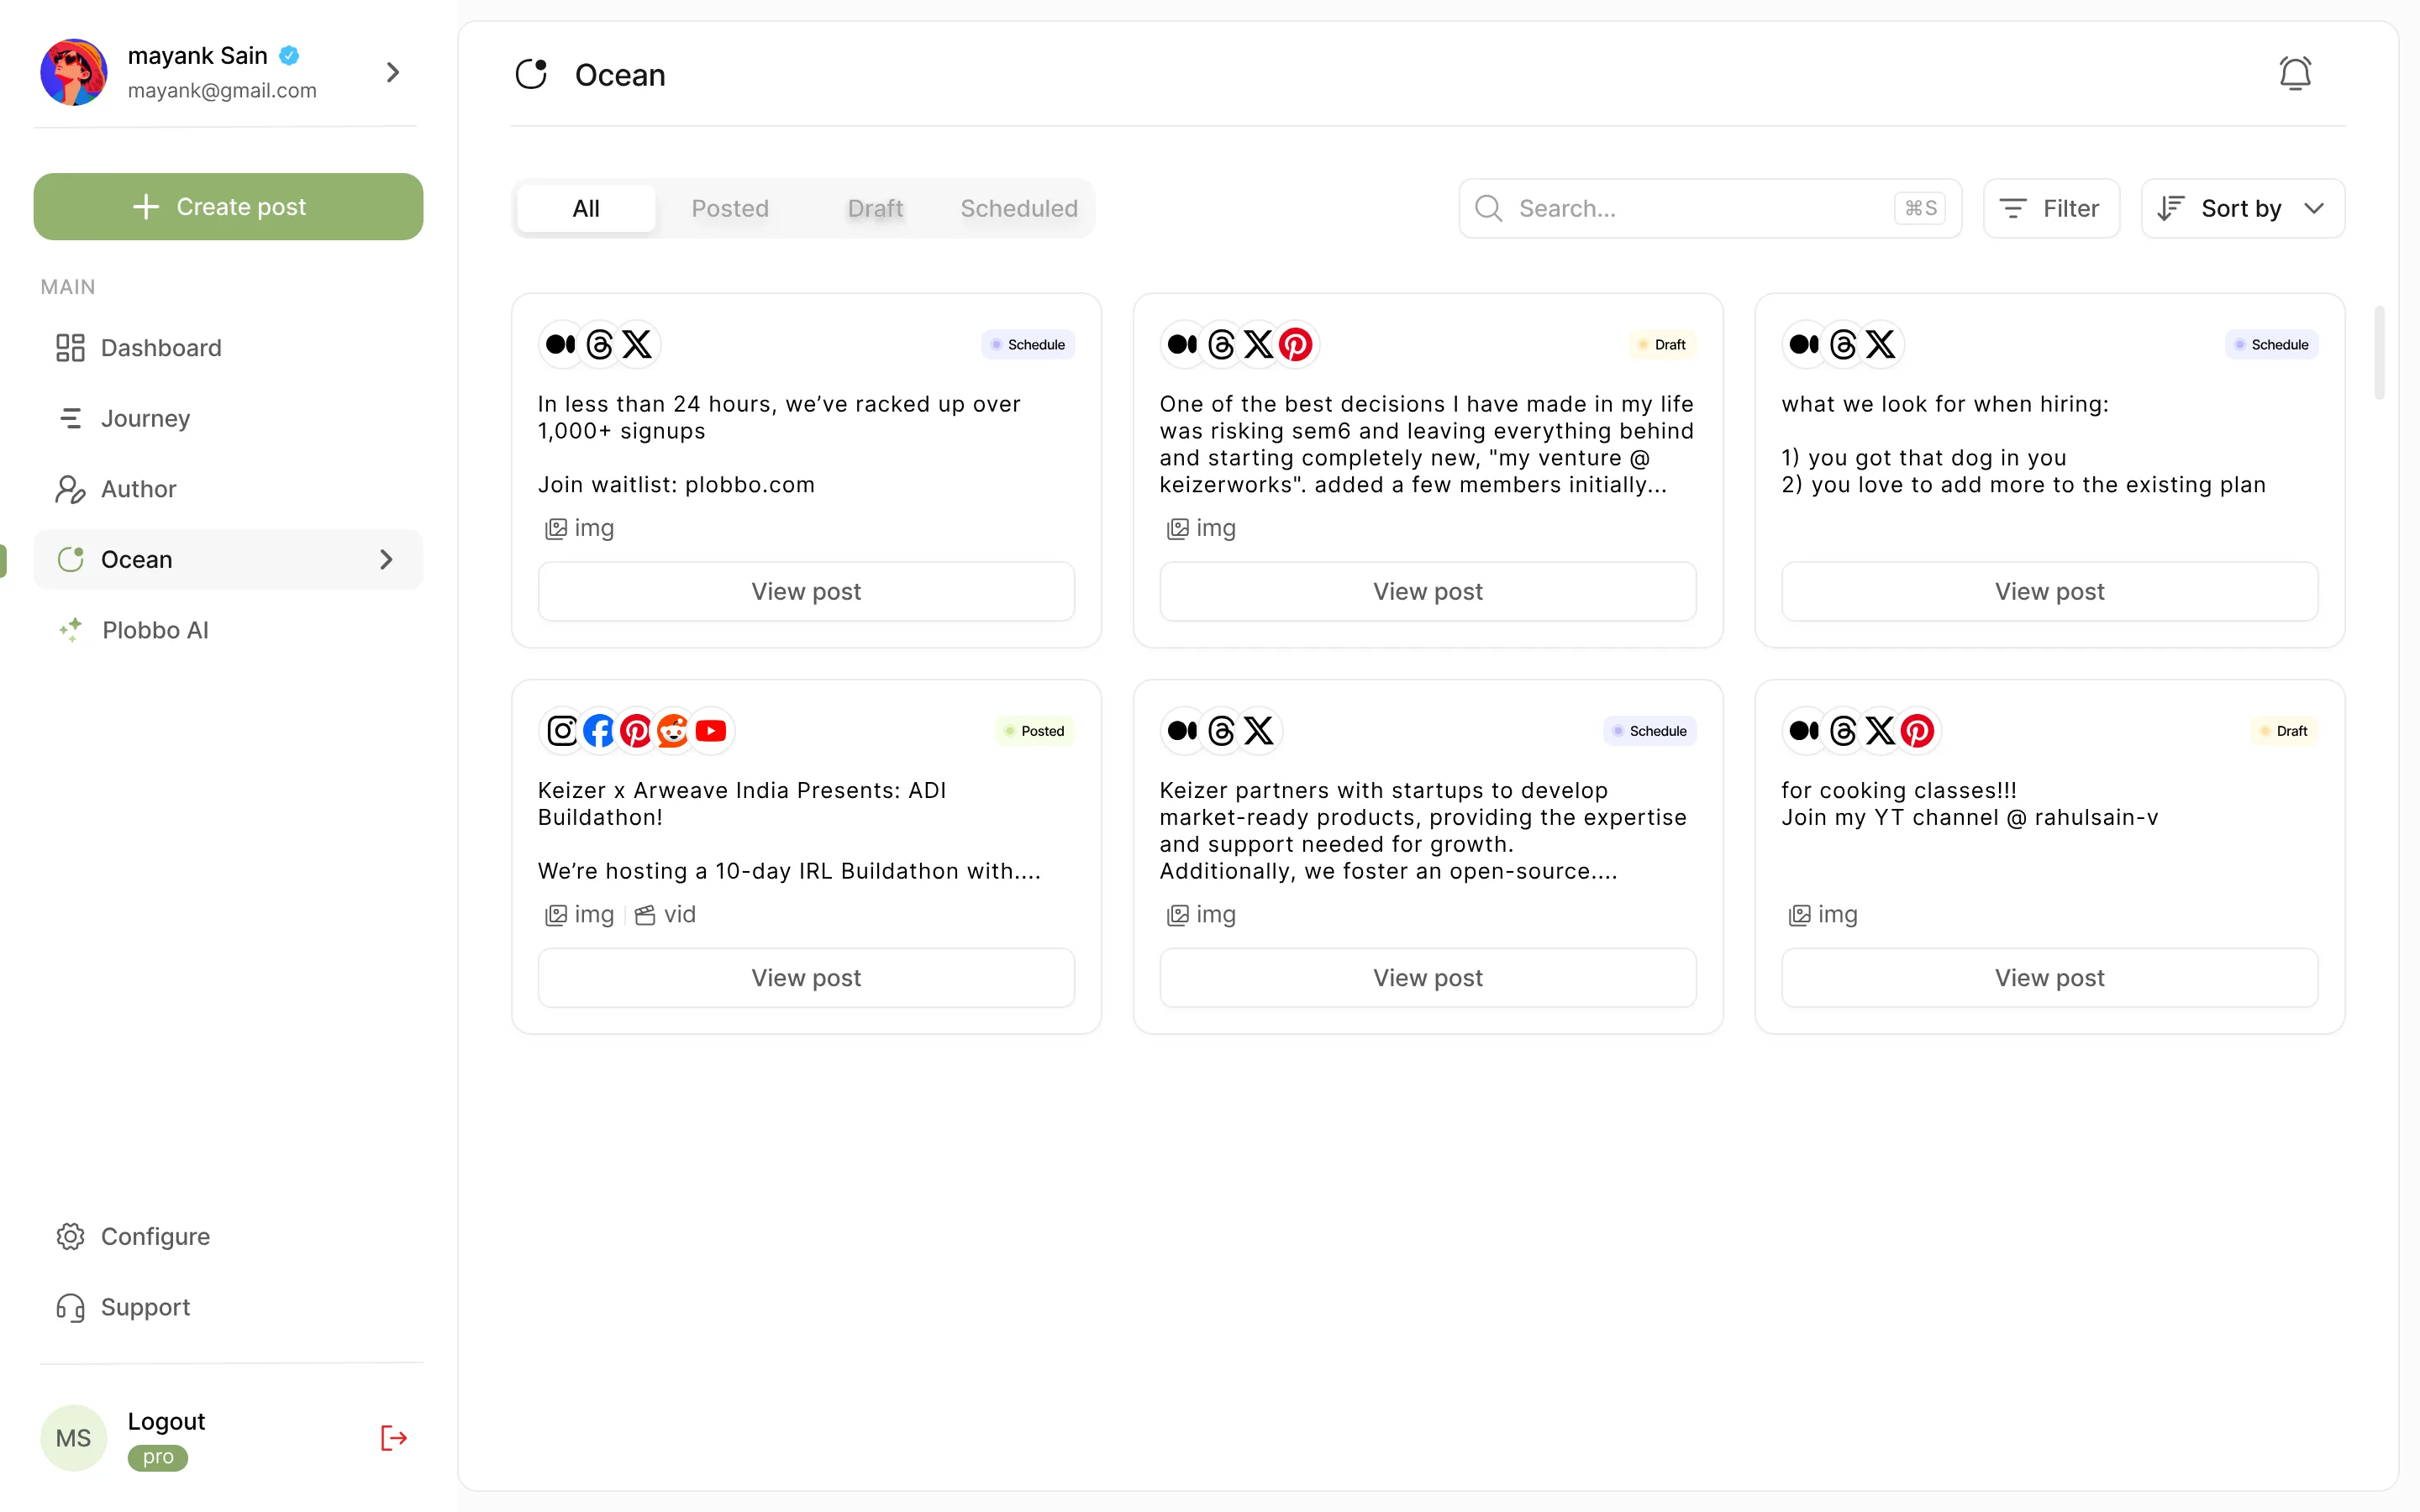Open the Filter options
This screenshot has width=2420, height=1512.
2051,208
